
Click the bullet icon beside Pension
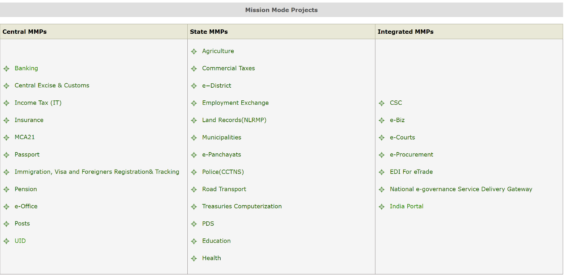(6, 189)
